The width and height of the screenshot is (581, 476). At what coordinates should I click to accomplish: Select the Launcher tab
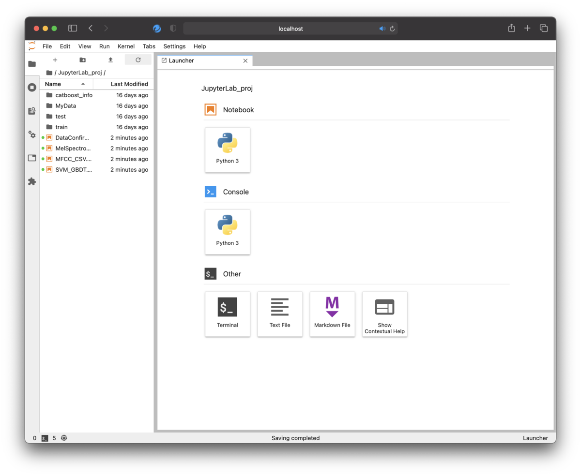[x=205, y=60]
